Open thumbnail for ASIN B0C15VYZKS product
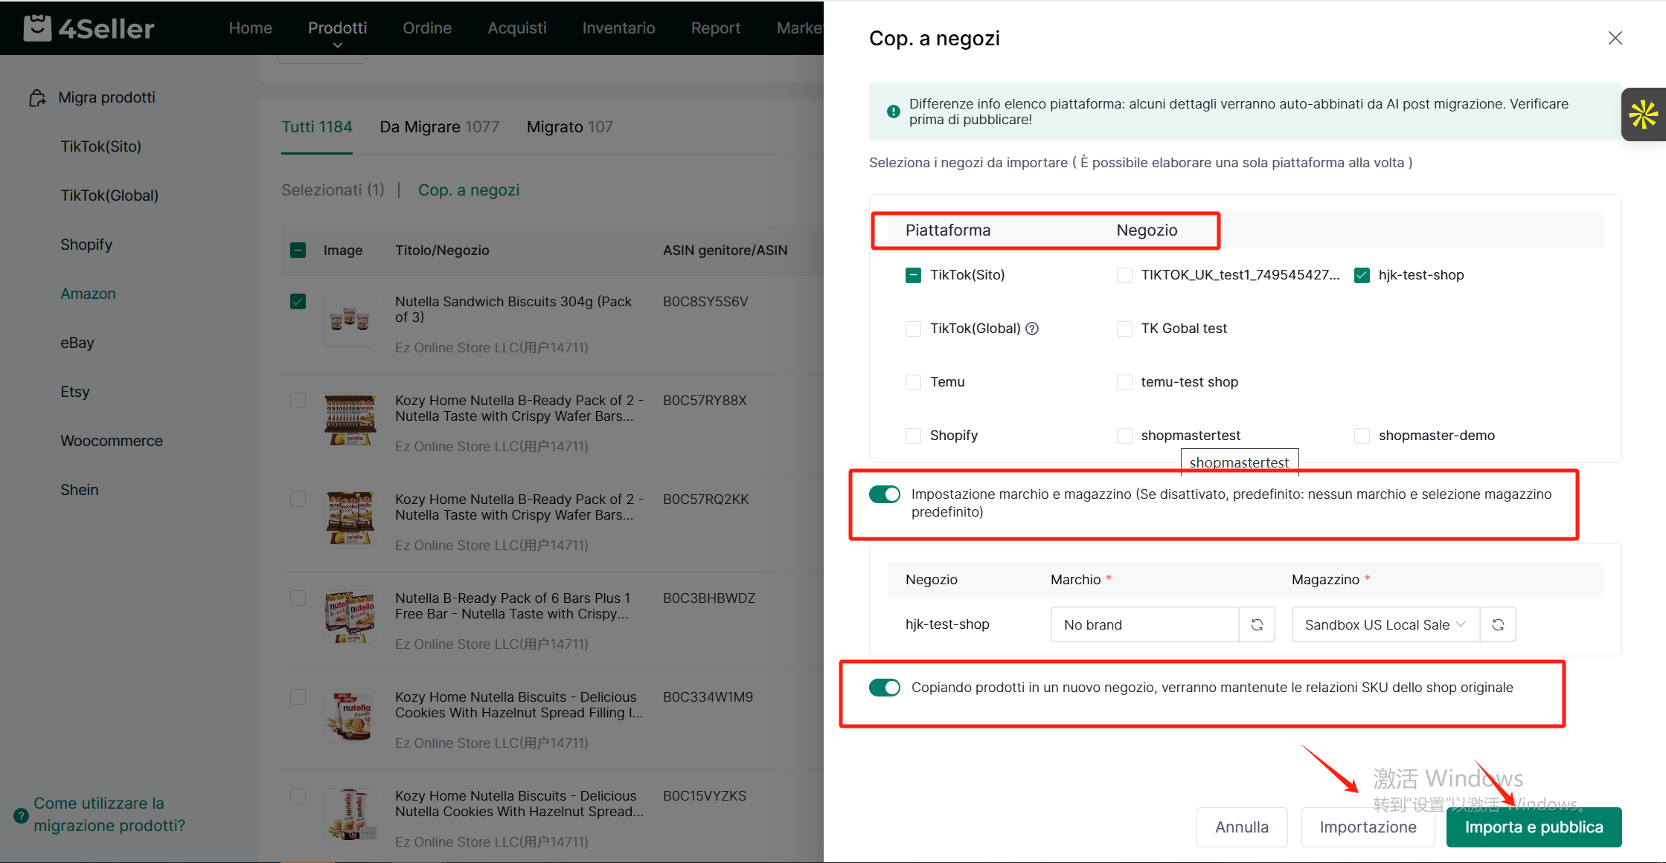 coord(350,815)
